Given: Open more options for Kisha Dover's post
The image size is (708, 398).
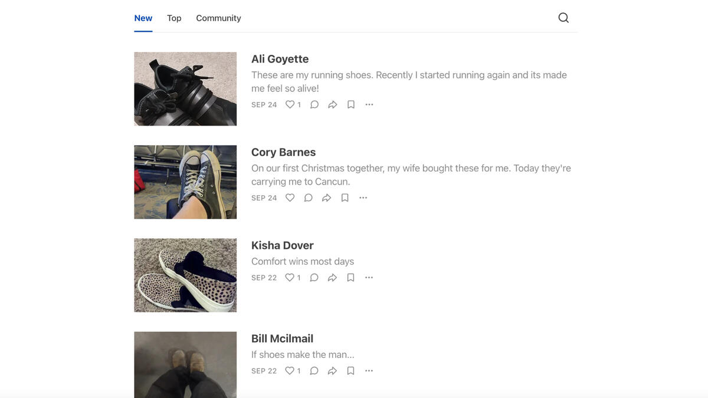Looking at the screenshot, I should tap(369, 277).
